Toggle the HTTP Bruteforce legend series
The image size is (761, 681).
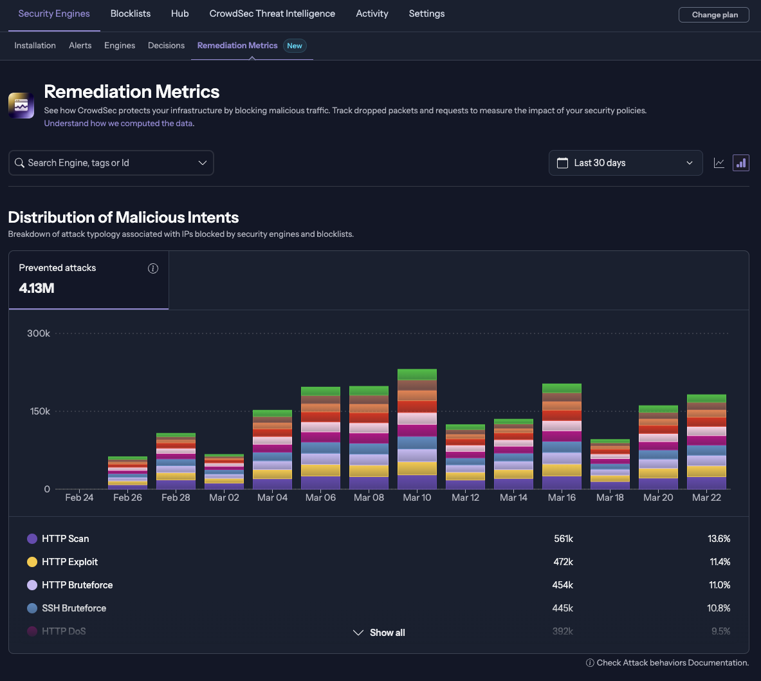pos(77,585)
